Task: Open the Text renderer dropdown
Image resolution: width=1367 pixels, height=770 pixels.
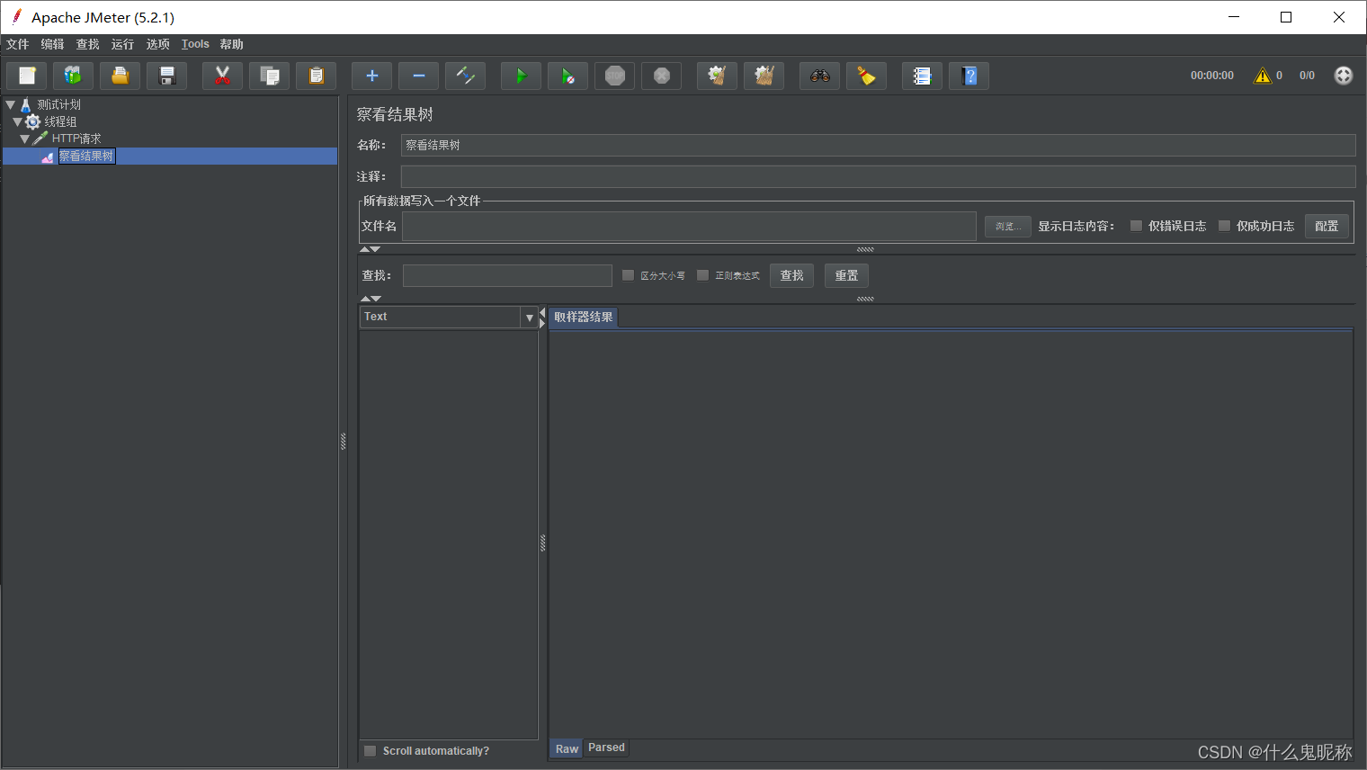Action: [529, 318]
